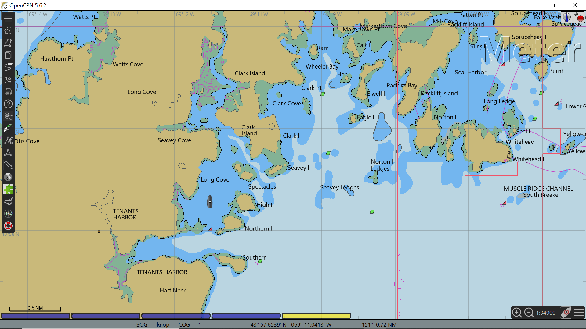Click the Hart Neck label
586x329 pixels.
(x=173, y=291)
